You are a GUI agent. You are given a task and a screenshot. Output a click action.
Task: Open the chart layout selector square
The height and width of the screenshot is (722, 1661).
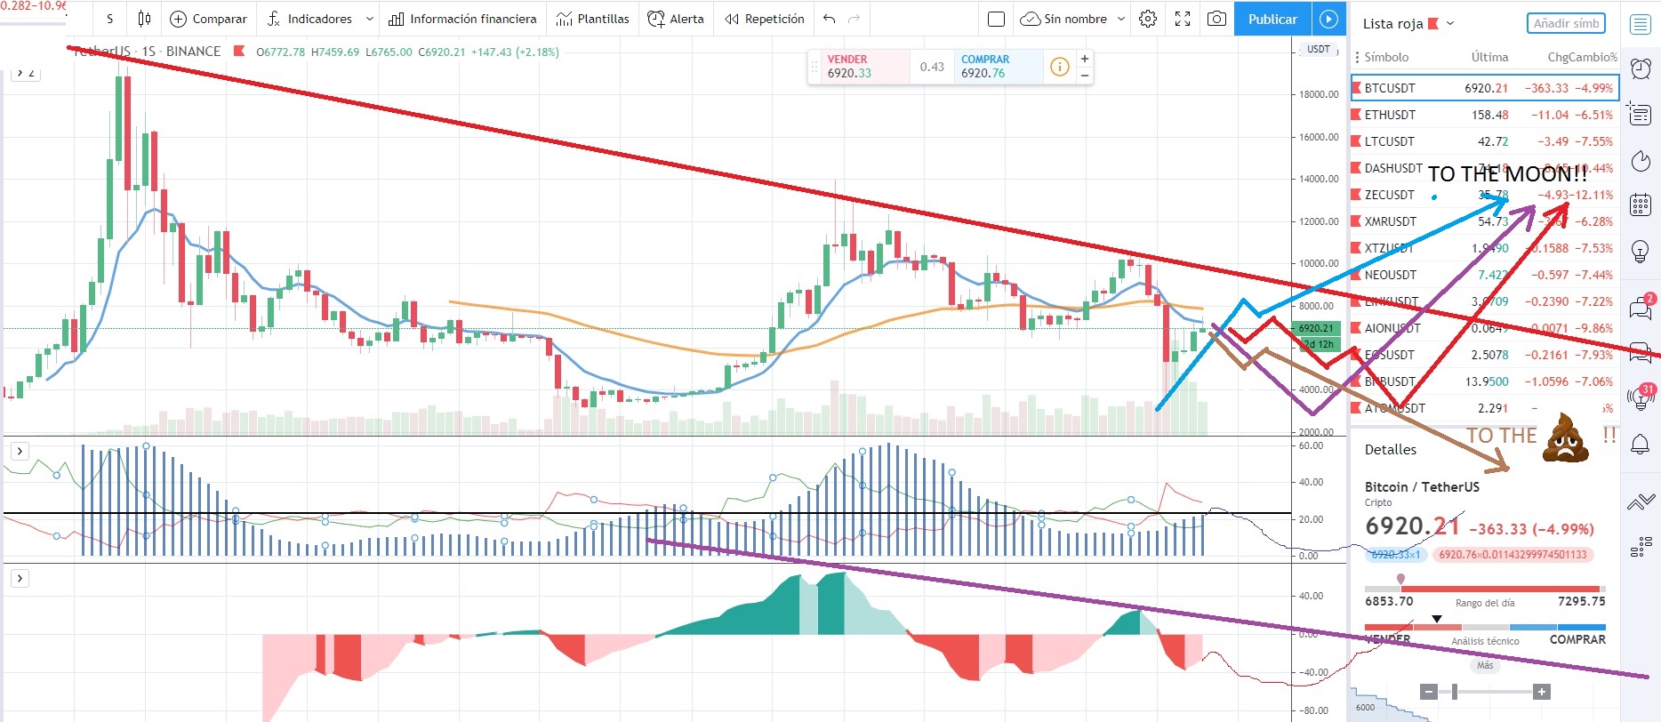[997, 19]
